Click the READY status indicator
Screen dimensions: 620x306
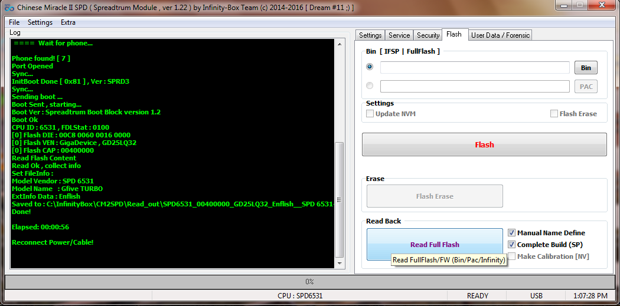478,296
